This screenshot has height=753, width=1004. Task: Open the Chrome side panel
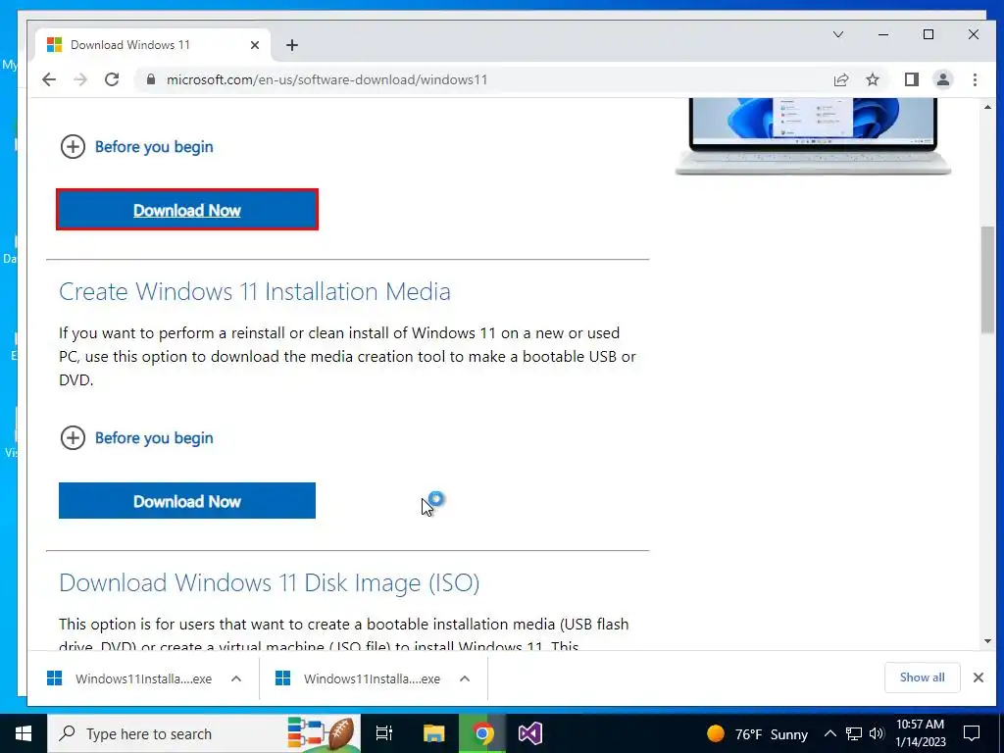click(x=911, y=79)
